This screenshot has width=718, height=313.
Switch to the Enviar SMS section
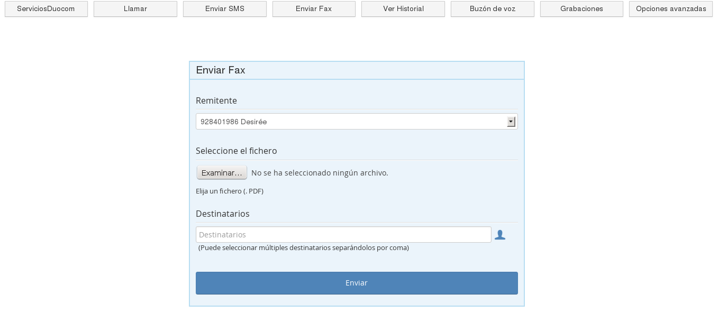[x=224, y=8]
